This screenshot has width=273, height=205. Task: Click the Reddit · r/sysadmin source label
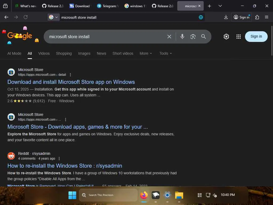34,153
